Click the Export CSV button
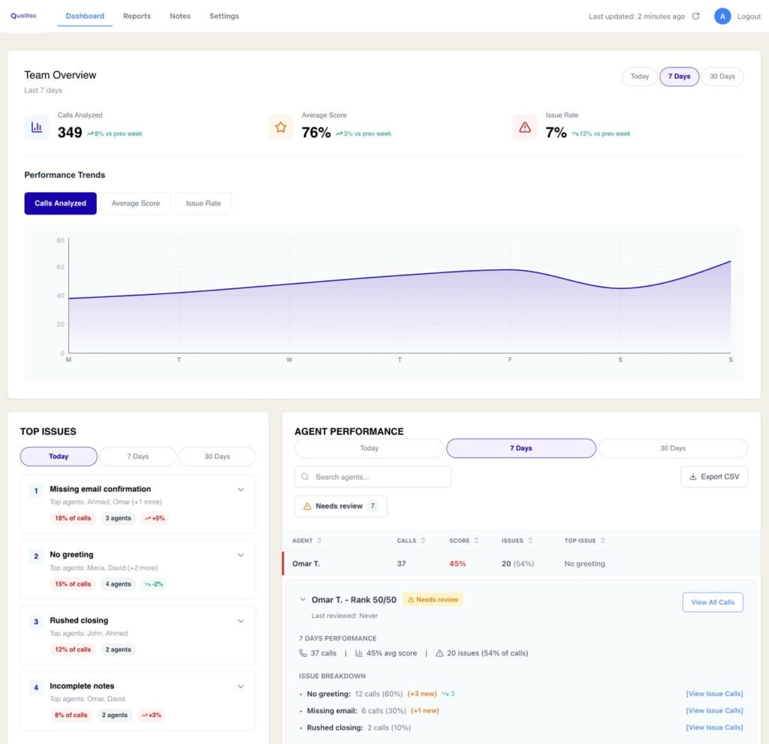 (713, 477)
